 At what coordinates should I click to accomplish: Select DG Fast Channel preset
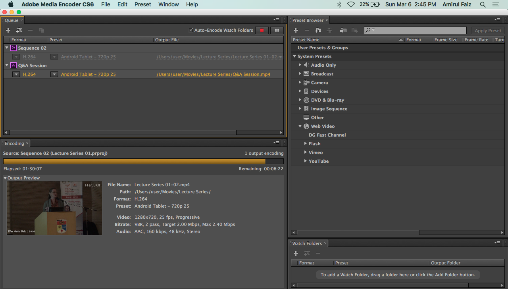[327, 135]
